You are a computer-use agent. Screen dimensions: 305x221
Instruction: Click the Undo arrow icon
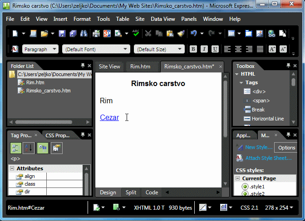[x=194, y=34]
